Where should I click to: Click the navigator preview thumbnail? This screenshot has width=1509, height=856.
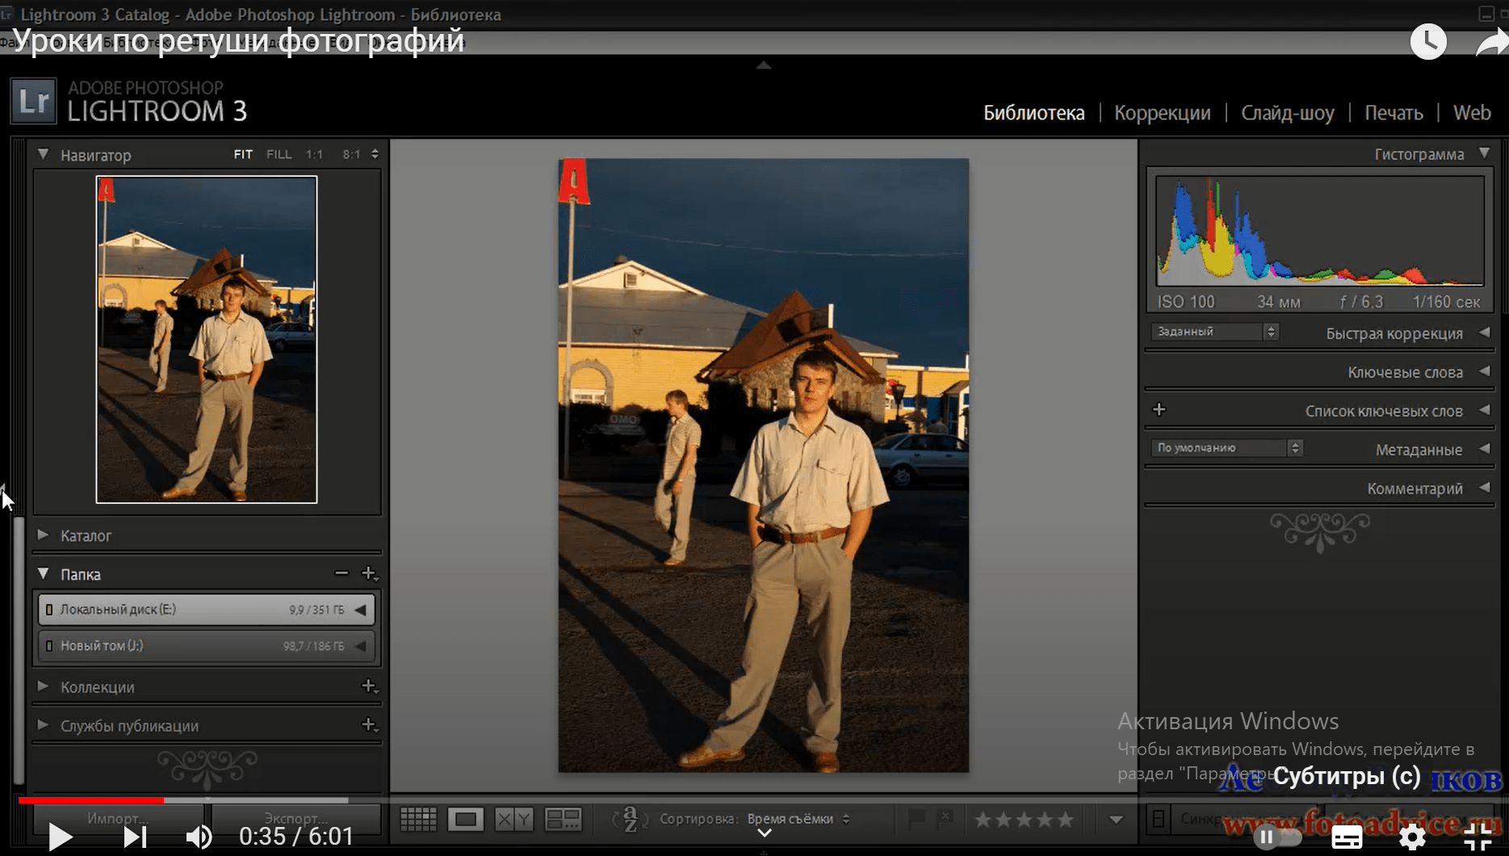point(207,340)
